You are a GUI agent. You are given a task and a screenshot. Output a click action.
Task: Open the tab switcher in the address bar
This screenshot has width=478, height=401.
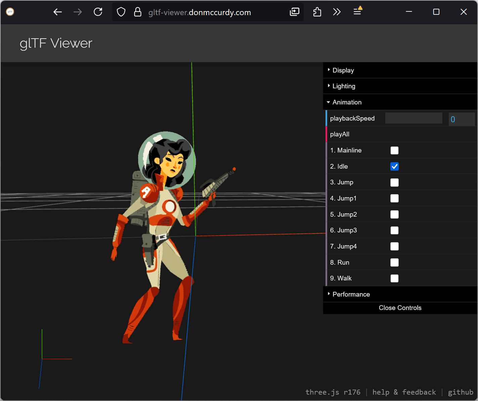coord(295,12)
